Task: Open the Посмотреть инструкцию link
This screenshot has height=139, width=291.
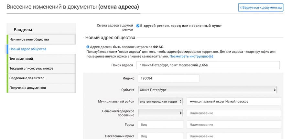Action: point(189,56)
